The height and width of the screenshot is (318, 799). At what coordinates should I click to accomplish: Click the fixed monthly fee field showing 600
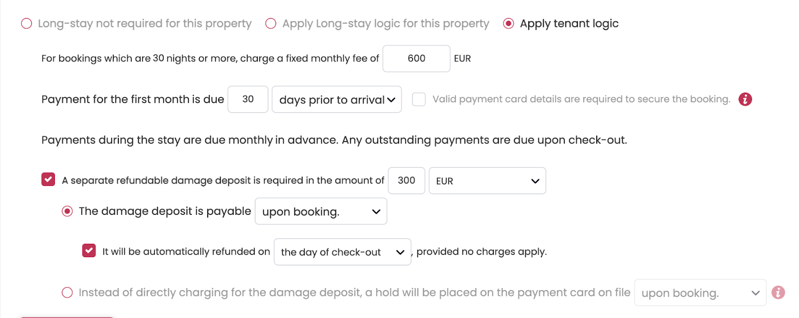pos(416,59)
